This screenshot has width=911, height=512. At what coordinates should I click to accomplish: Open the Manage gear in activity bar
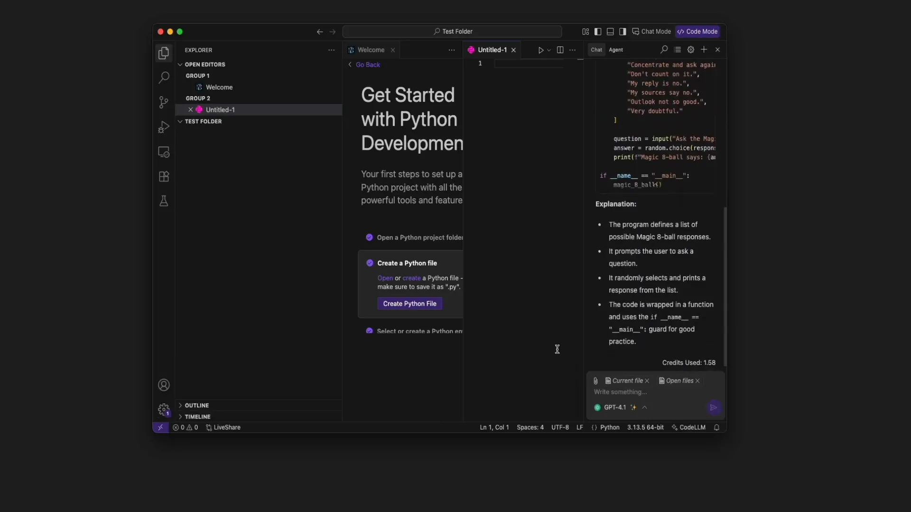(x=164, y=410)
